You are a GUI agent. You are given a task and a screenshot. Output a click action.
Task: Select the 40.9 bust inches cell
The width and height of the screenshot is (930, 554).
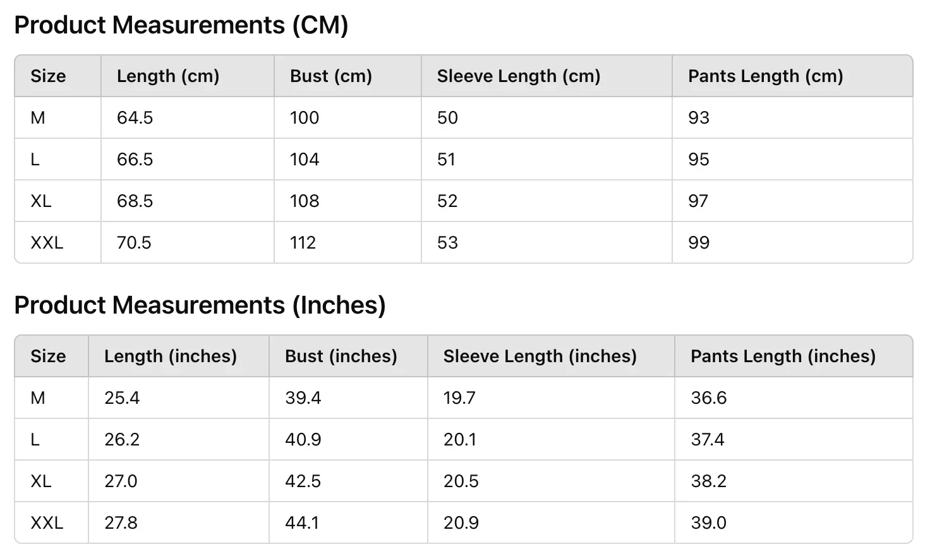[348, 440]
